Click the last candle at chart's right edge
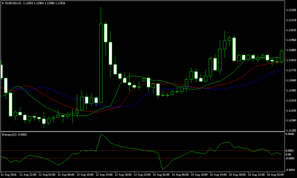The image size is (297, 178). coord(282,56)
